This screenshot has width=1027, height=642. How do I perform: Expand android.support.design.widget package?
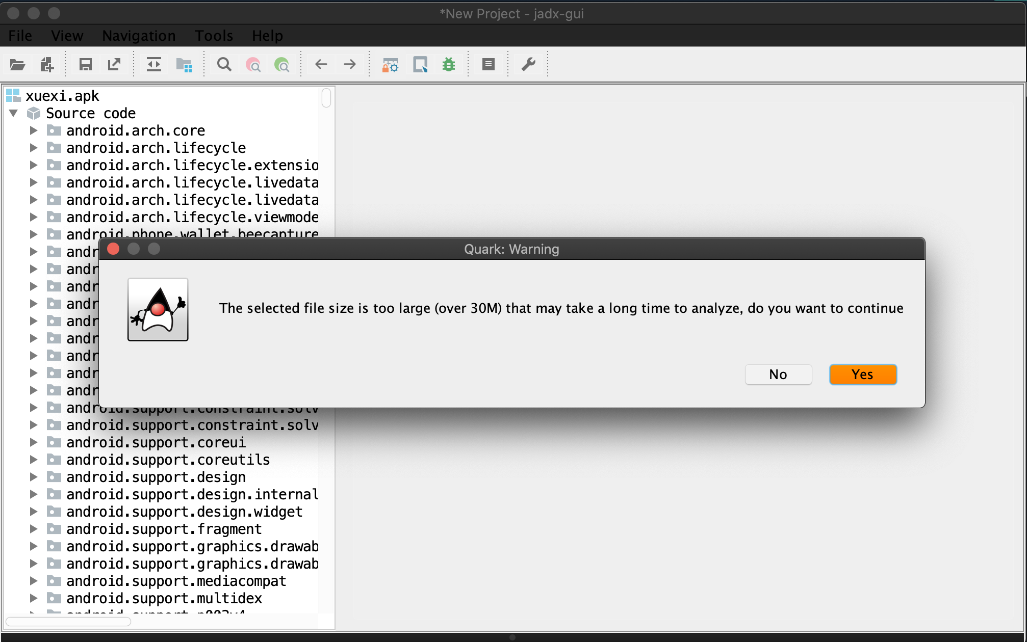(x=34, y=512)
